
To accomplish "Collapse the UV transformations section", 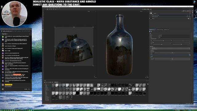I will [x=154, y=39].
